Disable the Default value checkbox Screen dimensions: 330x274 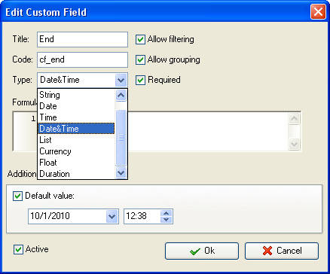17,196
